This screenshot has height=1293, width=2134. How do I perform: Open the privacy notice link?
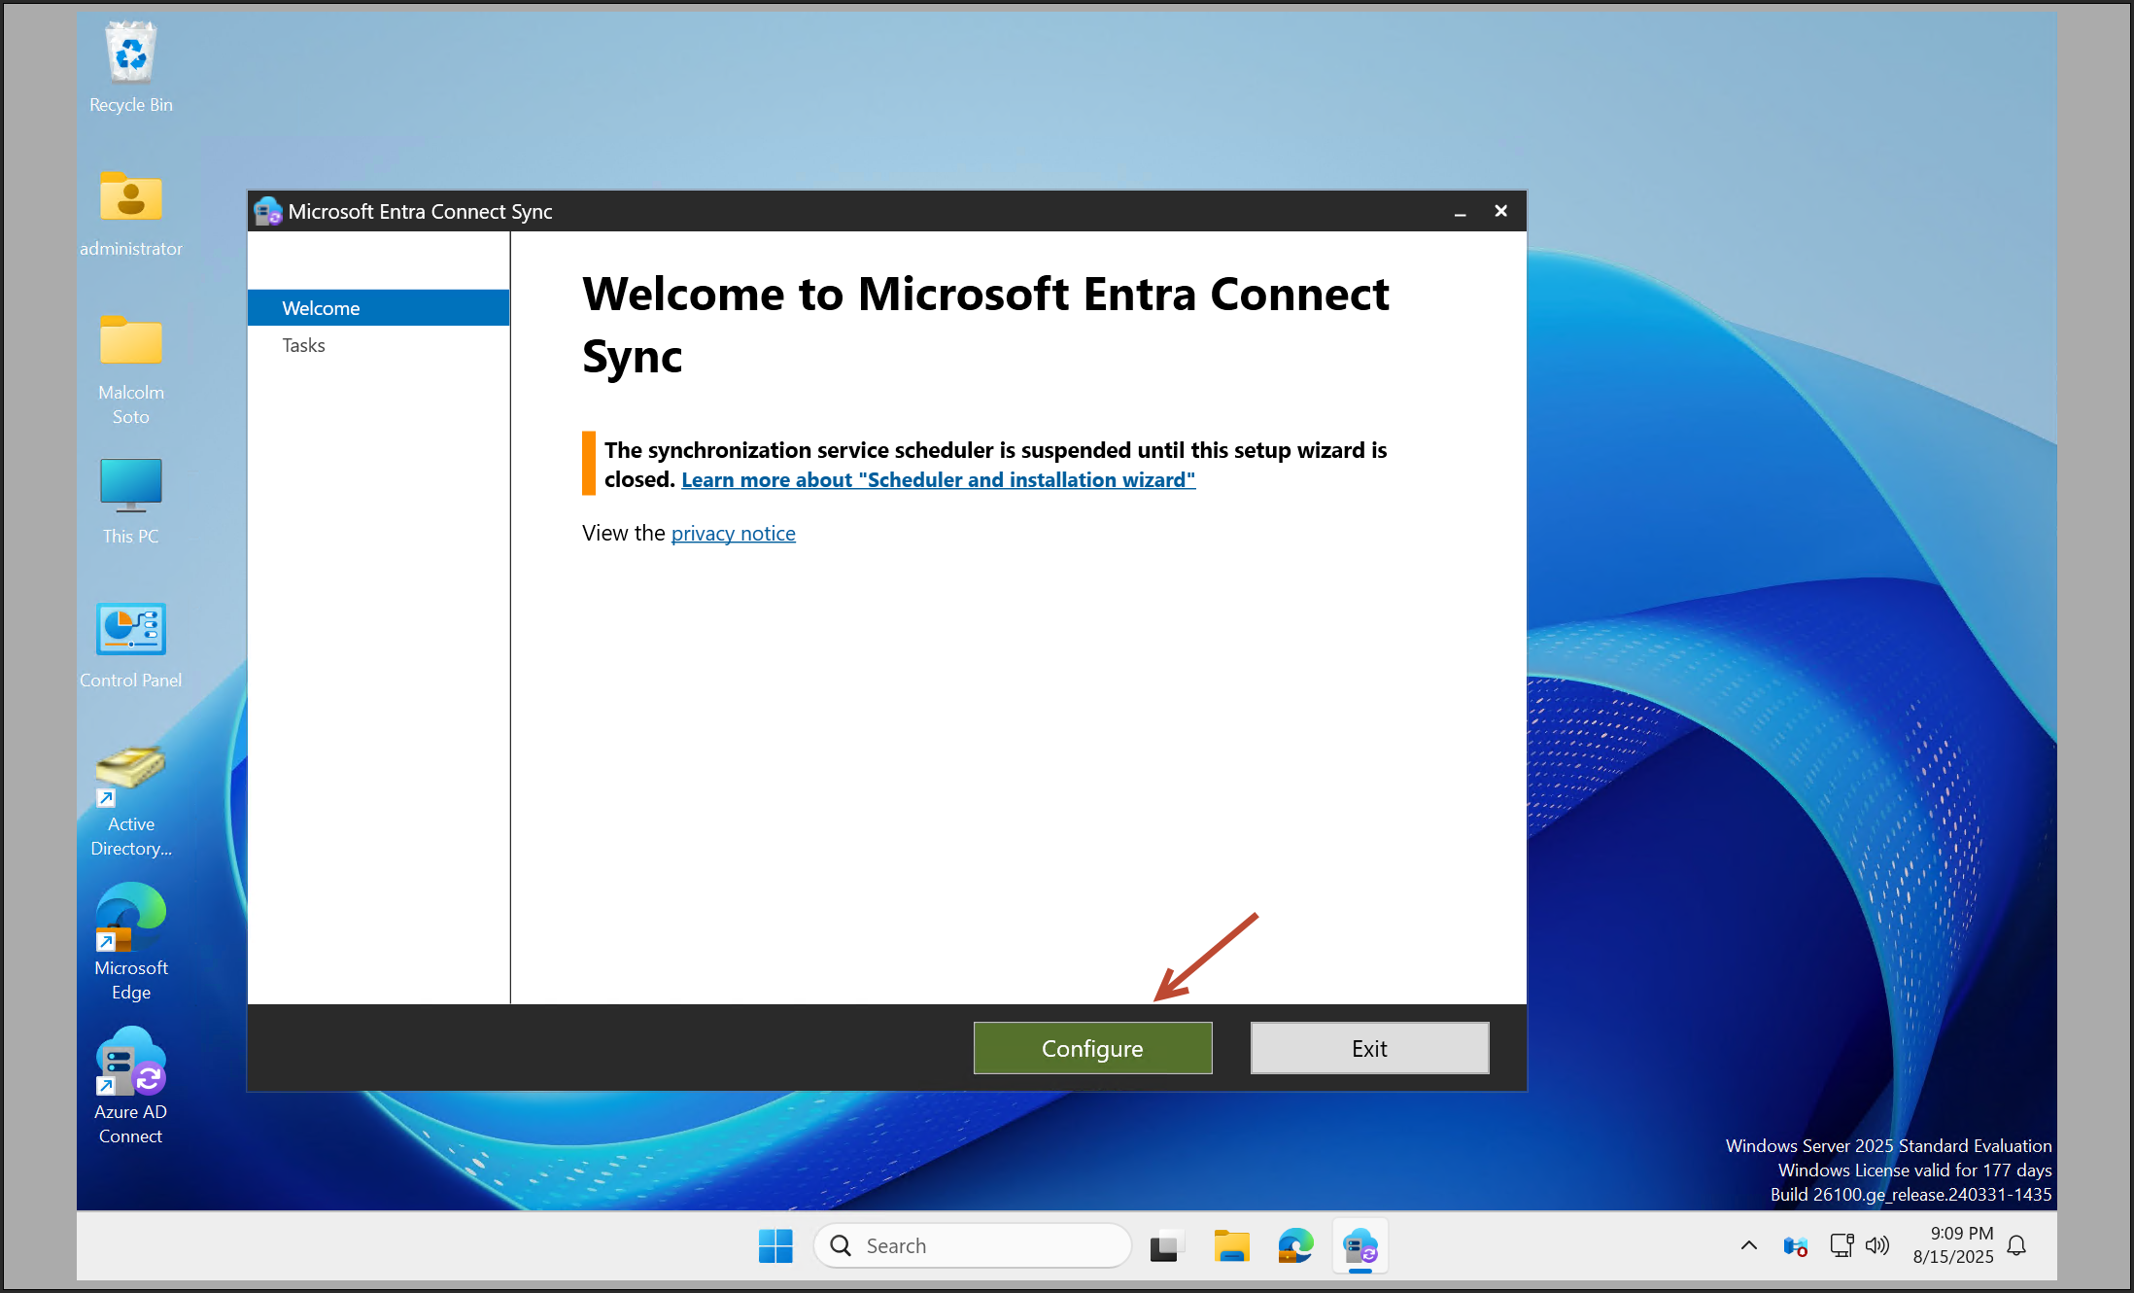click(x=733, y=533)
